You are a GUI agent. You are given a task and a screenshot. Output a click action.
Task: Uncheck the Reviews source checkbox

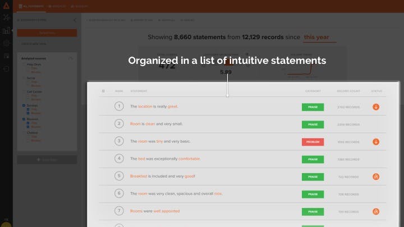point(24,119)
